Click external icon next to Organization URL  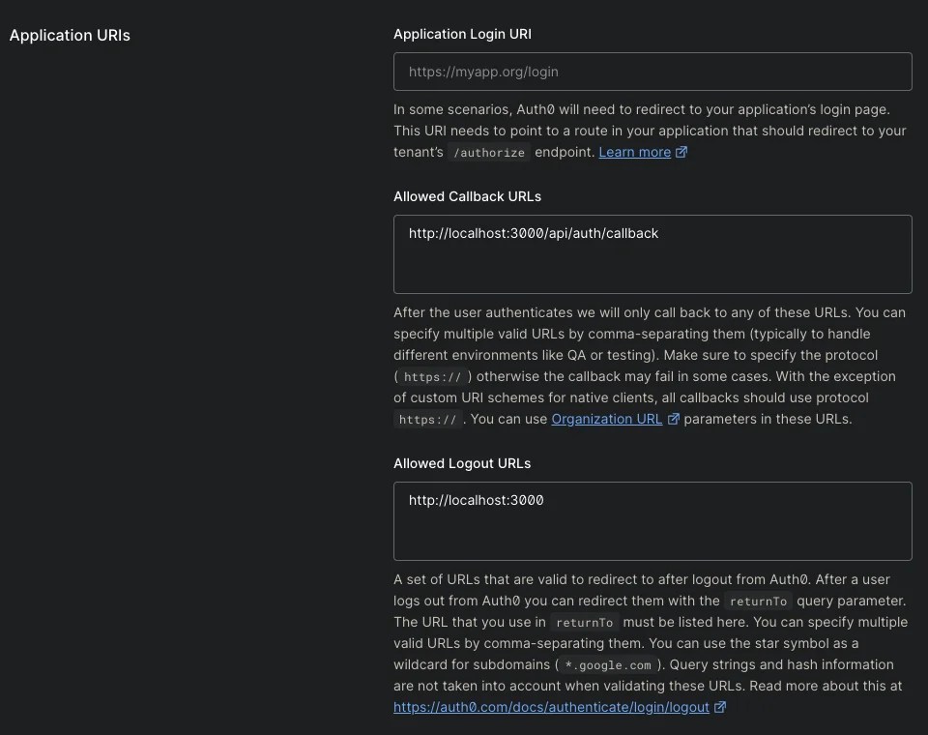coord(674,420)
